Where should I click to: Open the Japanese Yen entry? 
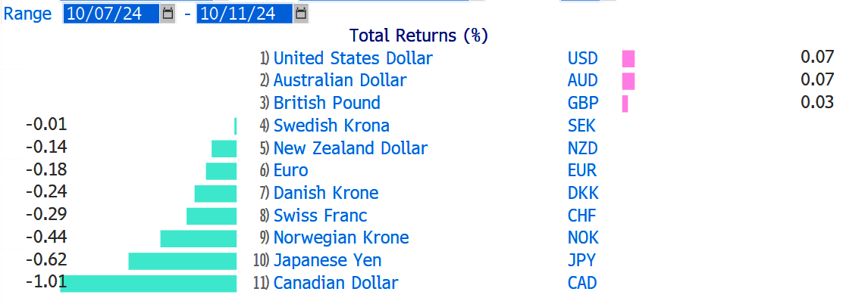tap(327, 261)
